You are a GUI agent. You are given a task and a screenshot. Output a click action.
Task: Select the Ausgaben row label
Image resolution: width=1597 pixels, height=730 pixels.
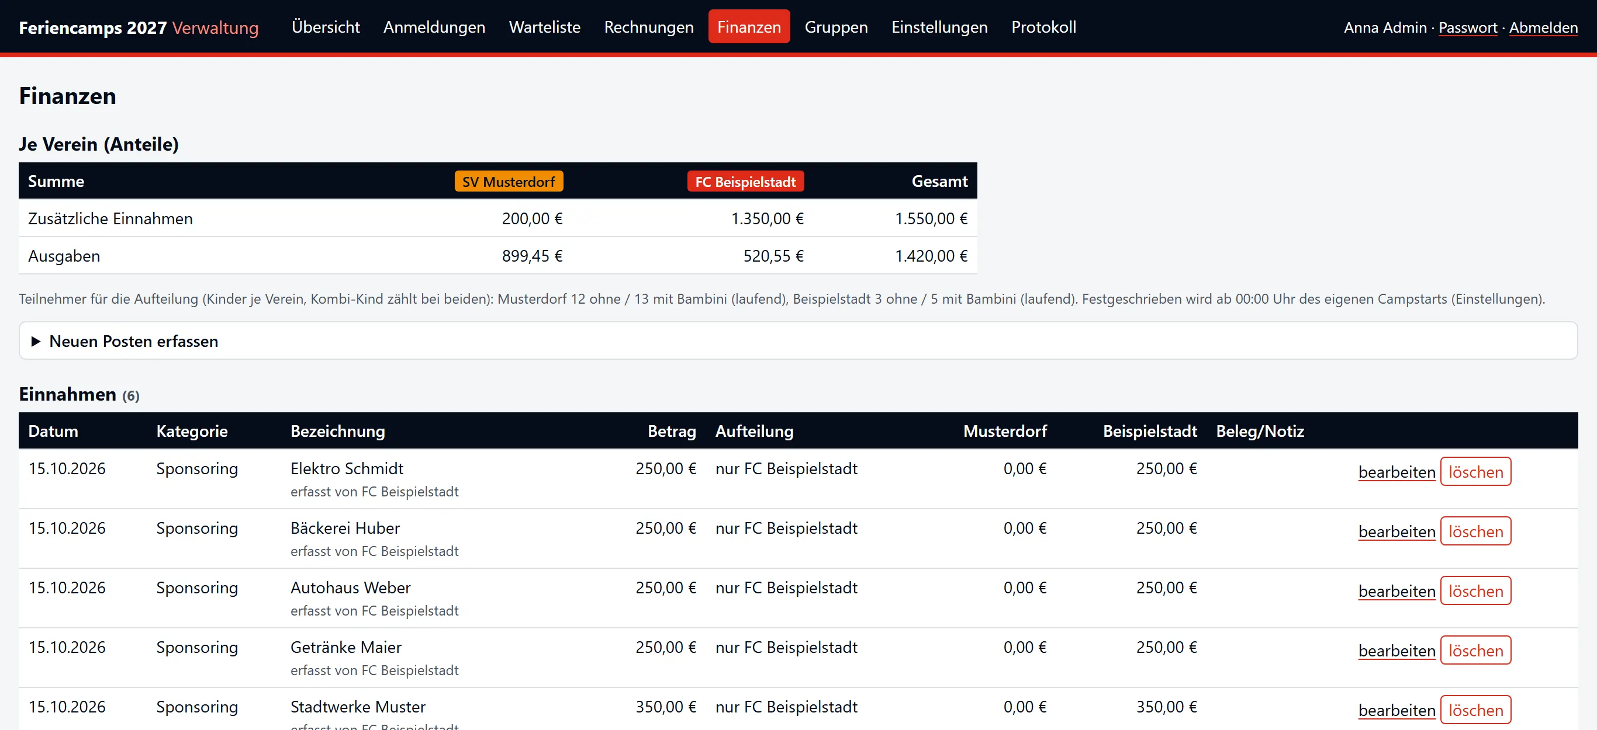click(64, 256)
